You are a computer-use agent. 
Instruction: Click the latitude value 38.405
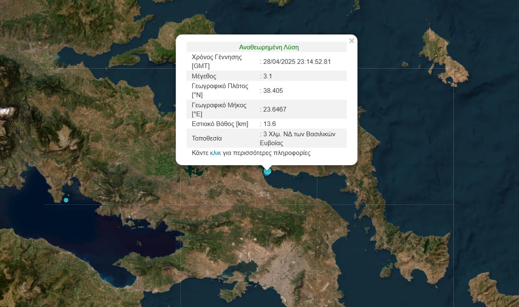[273, 91]
